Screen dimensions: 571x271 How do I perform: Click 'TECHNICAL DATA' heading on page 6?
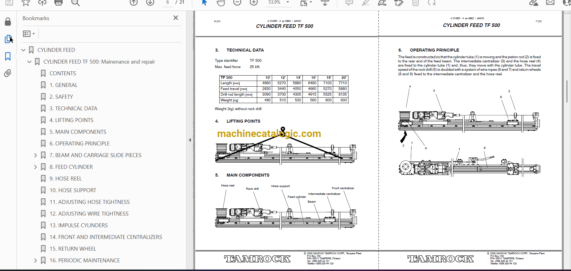[x=245, y=50]
